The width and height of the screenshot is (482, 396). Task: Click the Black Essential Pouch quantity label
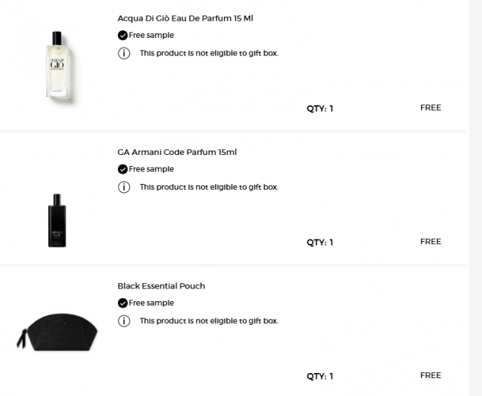[320, 376]
